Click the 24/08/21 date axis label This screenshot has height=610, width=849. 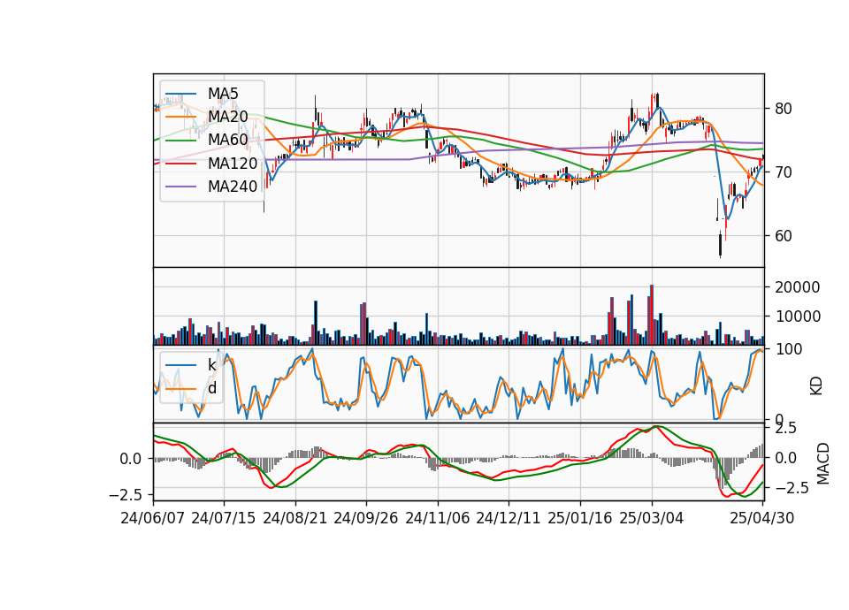pyautogui.click(x=295, y=518)
